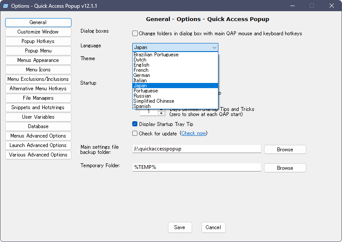Select highlighted Japan language entry
This screenshot has height=242, width=342.
coord(175,86)
